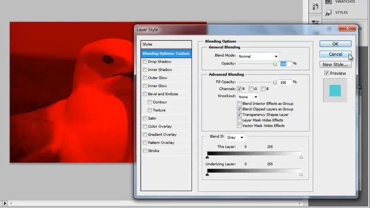This screenshot has height=208, width=370.
Task: Enable Pattern Overlay checkbox
Action: (x=145, y=143)
